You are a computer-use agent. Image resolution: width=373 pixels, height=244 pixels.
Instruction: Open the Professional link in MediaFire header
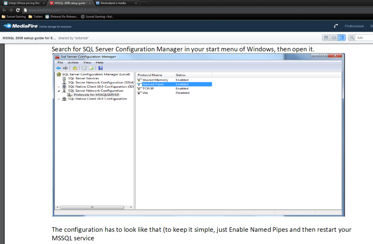click(x=354, y=26)
